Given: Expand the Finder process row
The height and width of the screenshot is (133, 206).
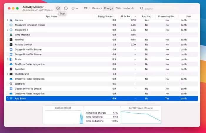Looking at the screenshot, I should click(x=8, y=59).
